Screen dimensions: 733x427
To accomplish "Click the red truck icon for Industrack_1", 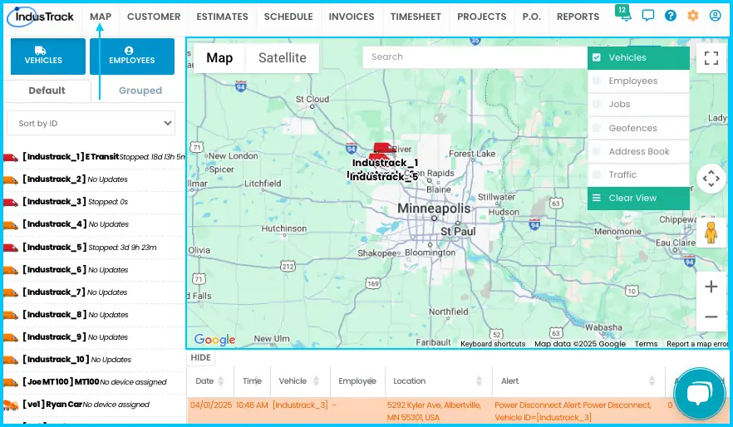I will pyautogui.click(x=11, y=158).
